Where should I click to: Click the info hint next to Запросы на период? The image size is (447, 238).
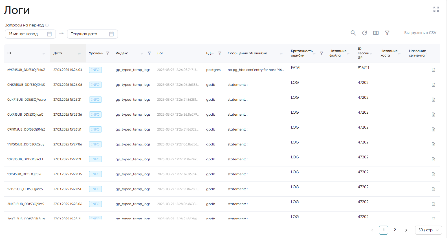47,25
